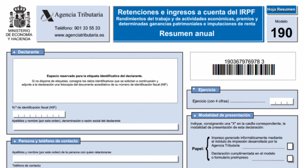Click the Teléfono 901 33 55 33 text

pos(77,28)
